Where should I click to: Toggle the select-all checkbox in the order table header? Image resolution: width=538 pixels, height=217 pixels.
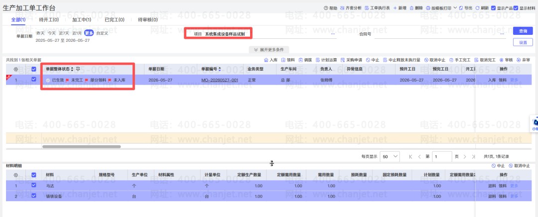34,69
